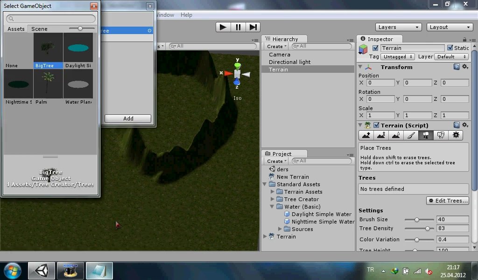
Task: Open the Layer Default dropdown
Action: pyautogui.click(x=451, y=56)
